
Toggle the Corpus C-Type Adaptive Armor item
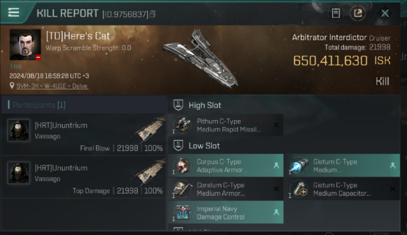tap(225, 166)
